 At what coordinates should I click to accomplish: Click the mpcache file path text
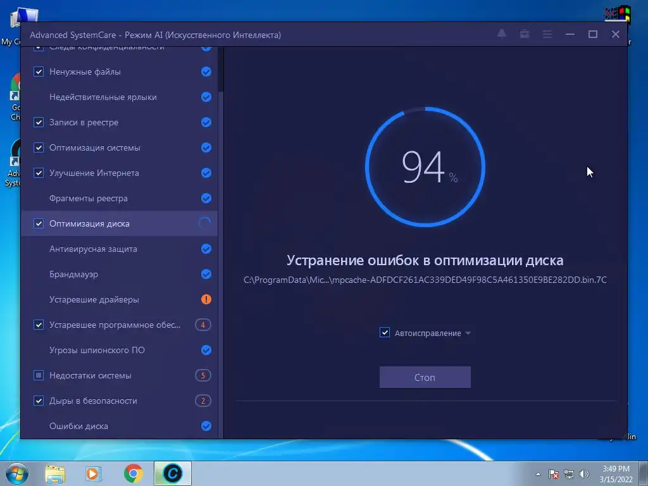[x=425, y=280]
